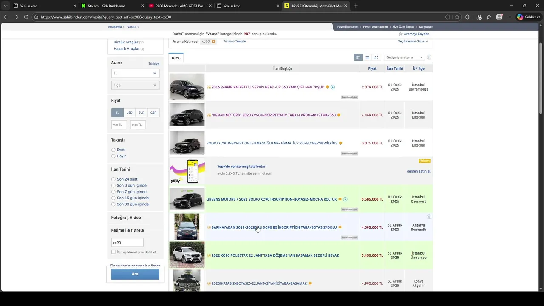Viewport: 544px width, 306px height.
Task: Open the sorting info icon beside Gelişmiş sıralama
Action: pos(429,57)
